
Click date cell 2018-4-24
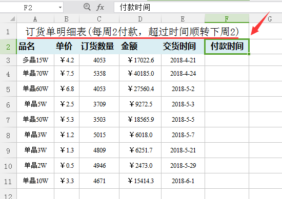183,74
